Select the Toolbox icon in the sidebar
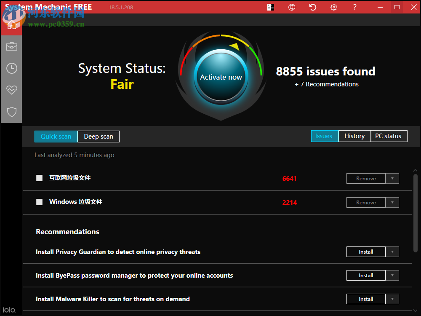Viewport: 421px width, 316px height. tap(11, 46)
